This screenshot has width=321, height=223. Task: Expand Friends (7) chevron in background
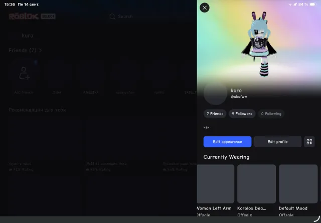40,50
